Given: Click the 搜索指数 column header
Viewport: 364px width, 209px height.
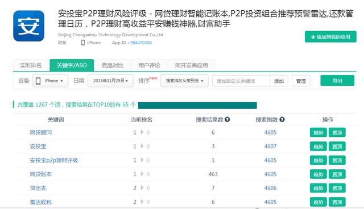Looking at the screenshot, I should [267, 120].
